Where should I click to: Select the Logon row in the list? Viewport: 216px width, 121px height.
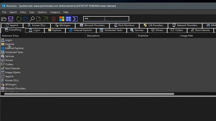tap(9, 40)
